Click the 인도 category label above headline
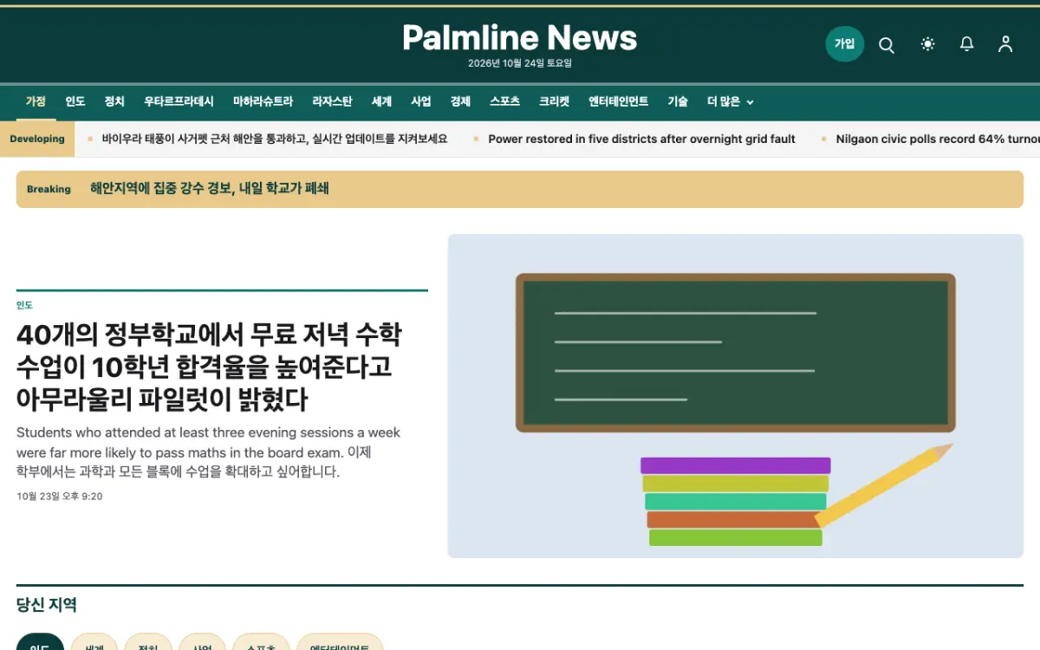Screen dimensions: 1040x650 pyautogui.click(x=24, y=305)
